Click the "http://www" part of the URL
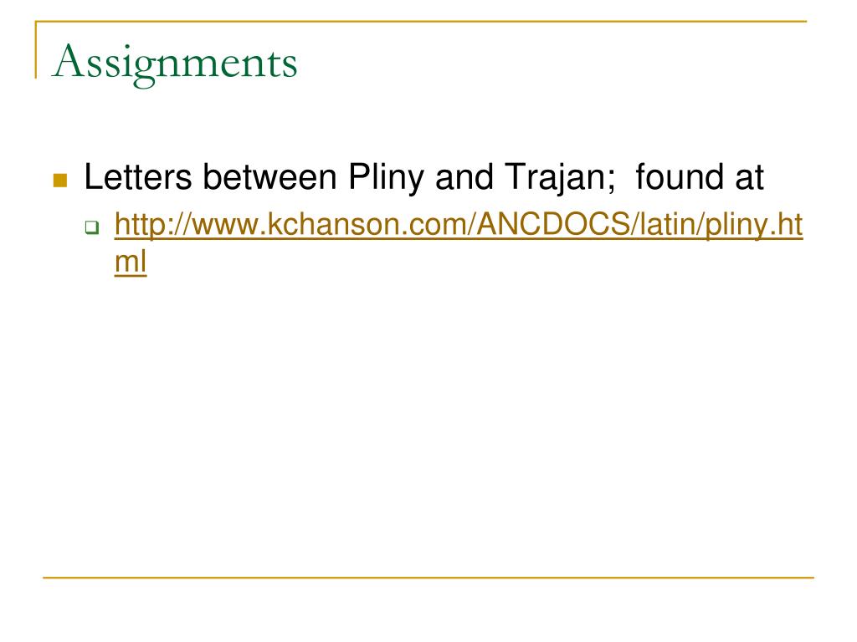The image size is (857, 642). [187, 224]
